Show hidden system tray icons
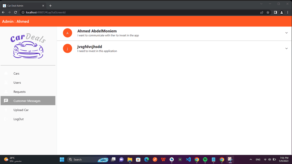Image resolution: width=292 pixels, height=164 pixels. coord(251,159)
